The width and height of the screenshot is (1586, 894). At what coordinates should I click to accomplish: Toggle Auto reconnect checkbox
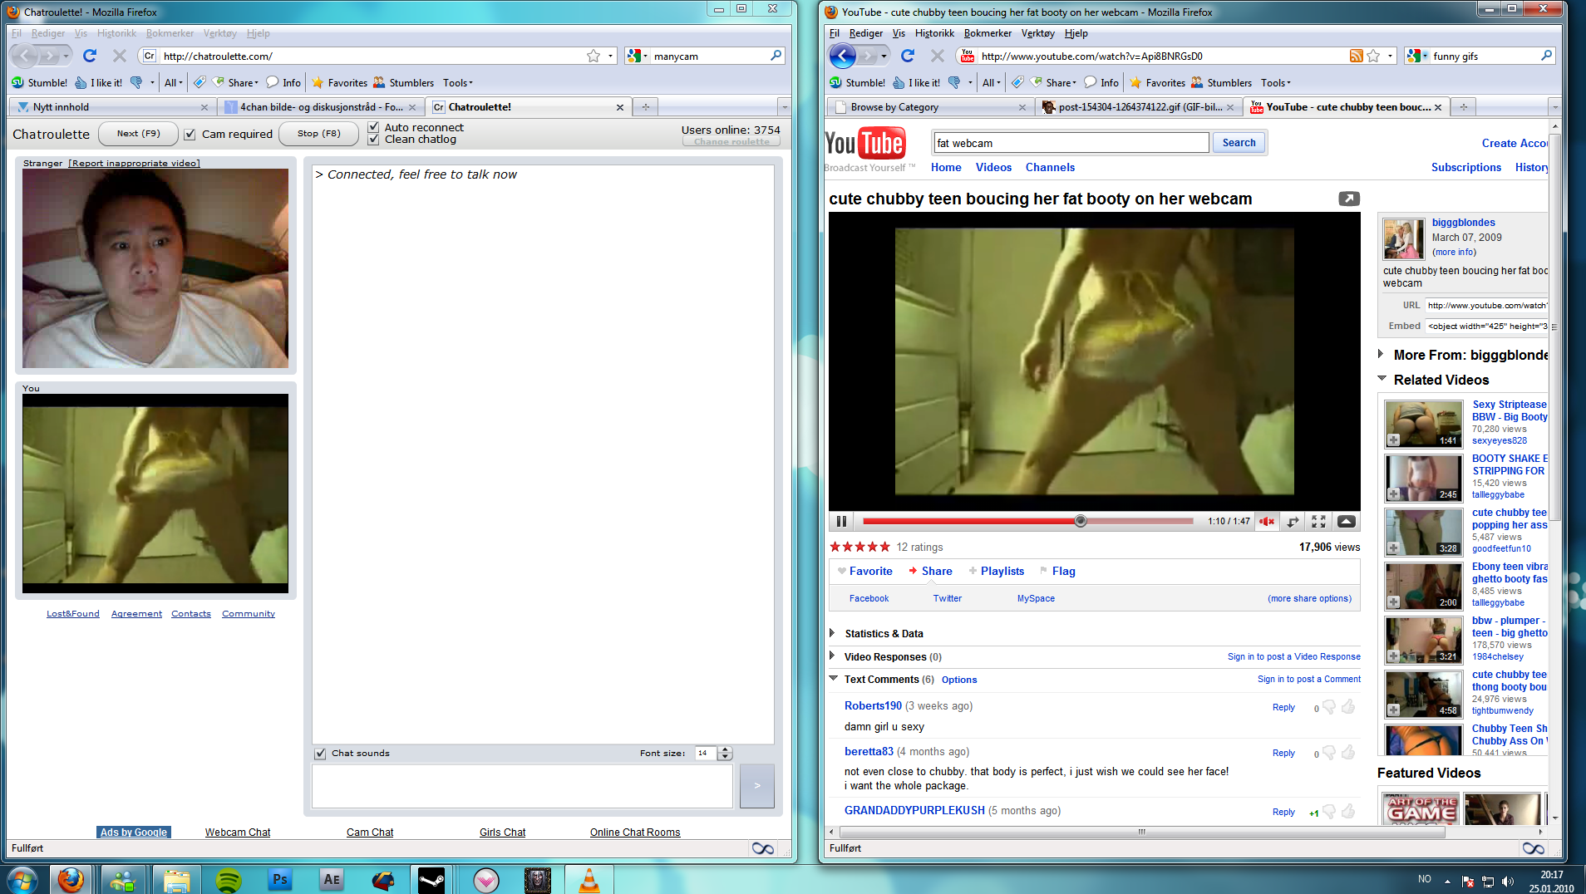coord(374,127)
